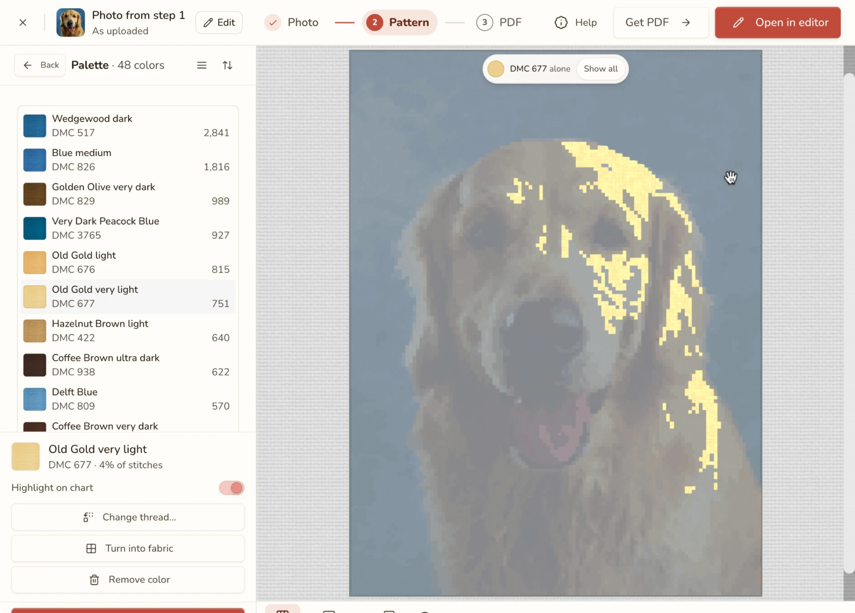Click the dog photo thumbnail in header

[x=71, y=22]
